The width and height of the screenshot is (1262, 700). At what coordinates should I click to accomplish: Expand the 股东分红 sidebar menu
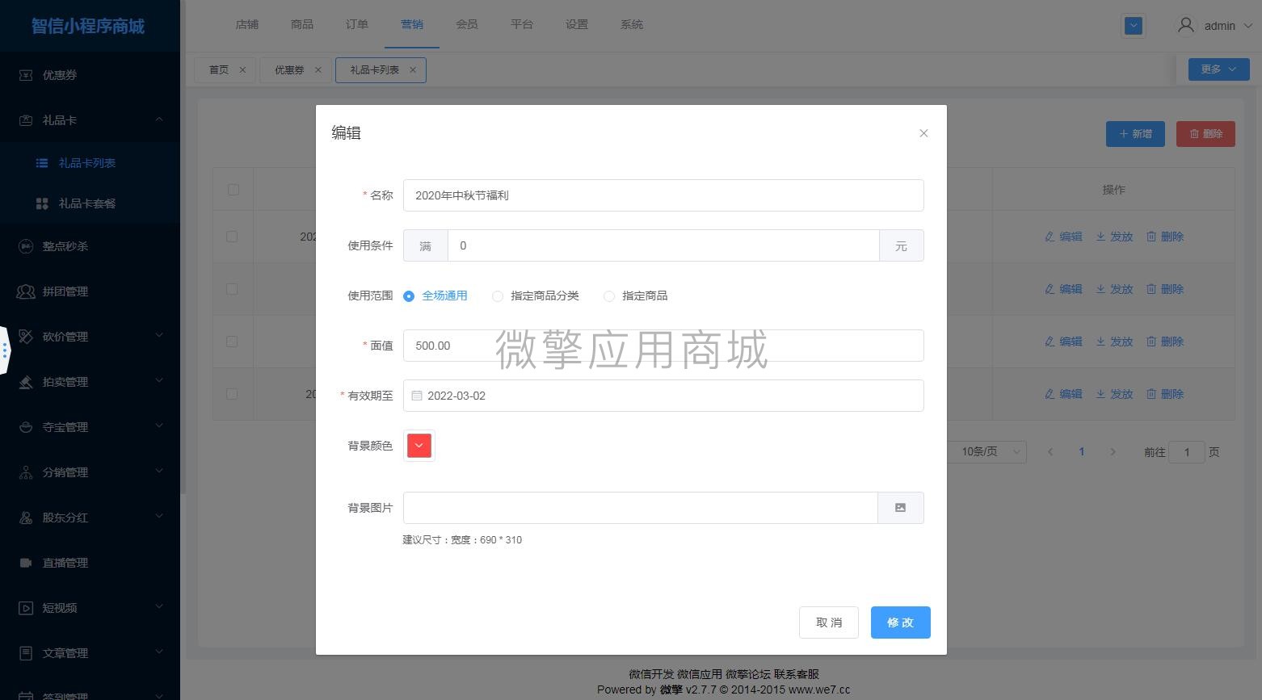pos(159,516)
